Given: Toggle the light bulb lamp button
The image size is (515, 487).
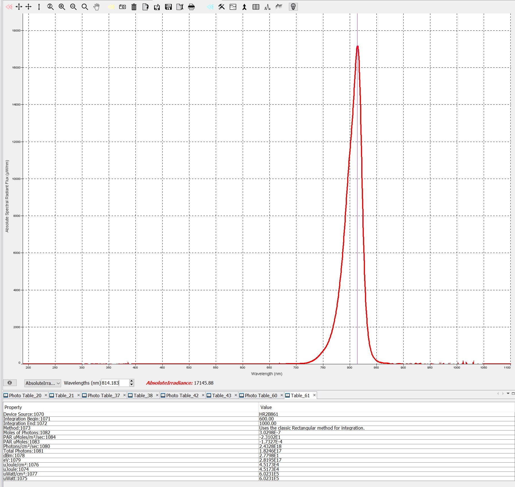Looking at the screenshot, I should coord(293,7).
